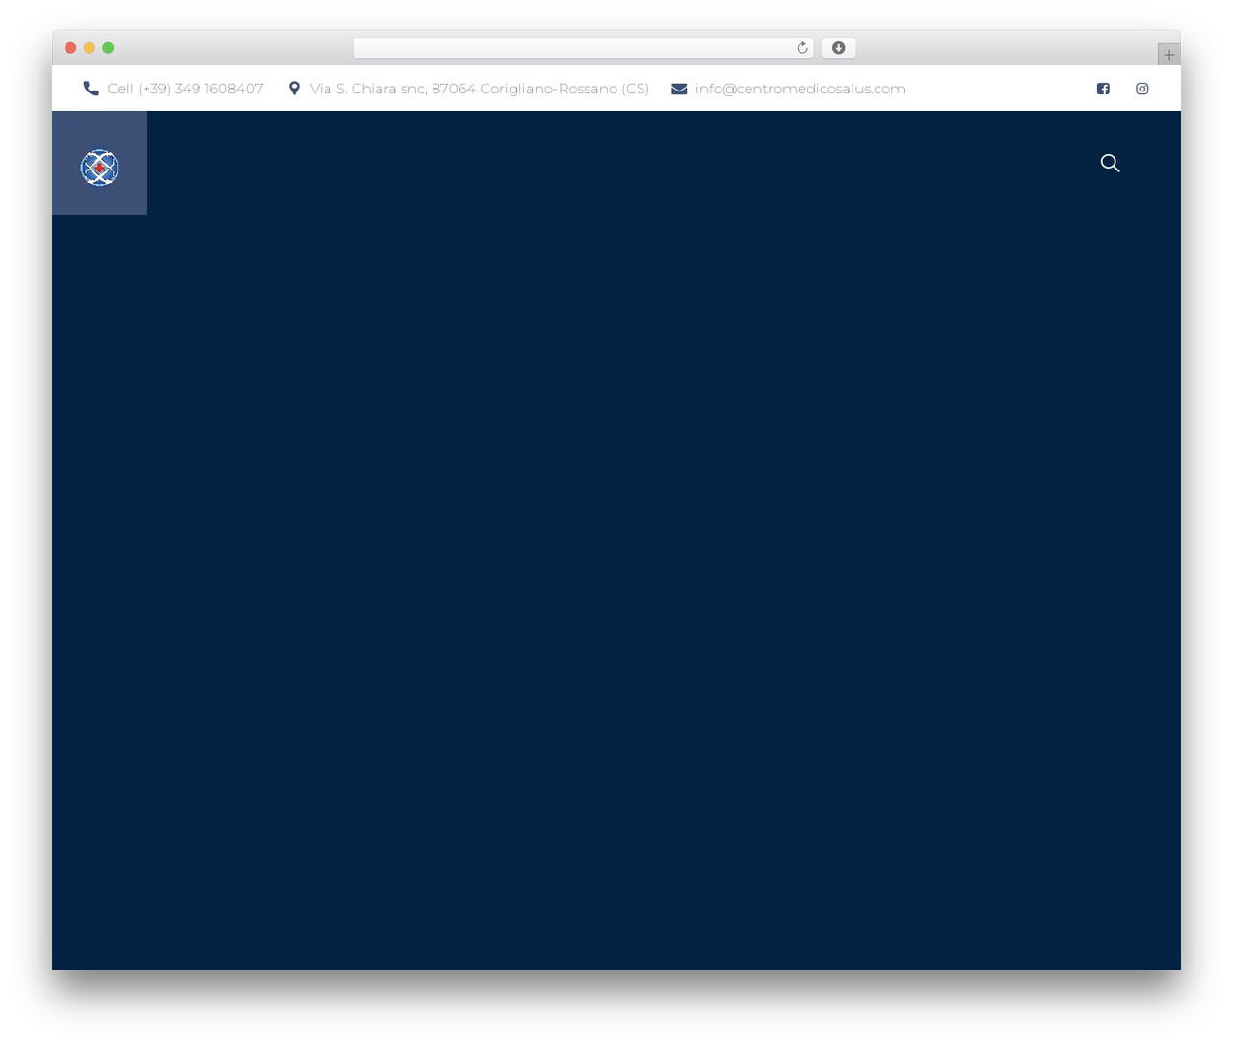Click the envelope email icon
The width and height of the screenshot is (1233, 1044).
click(x=679, y=89)
